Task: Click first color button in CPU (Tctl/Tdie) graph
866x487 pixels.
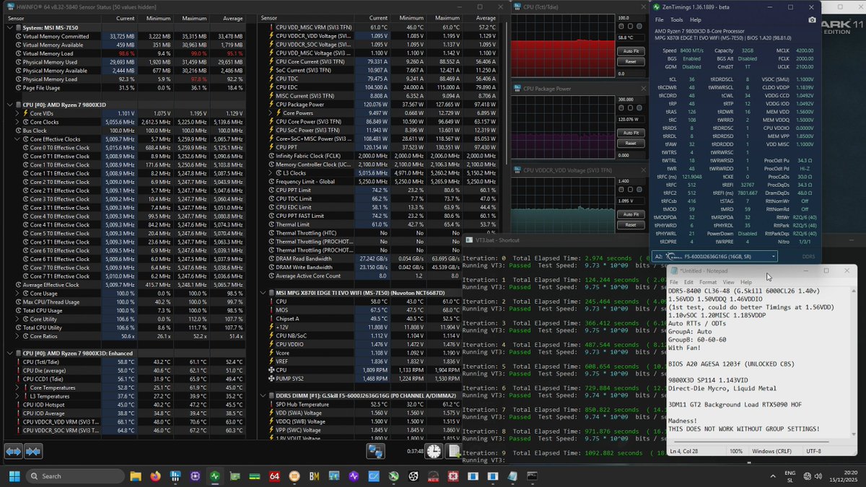Action: click(x=622, y=27)
